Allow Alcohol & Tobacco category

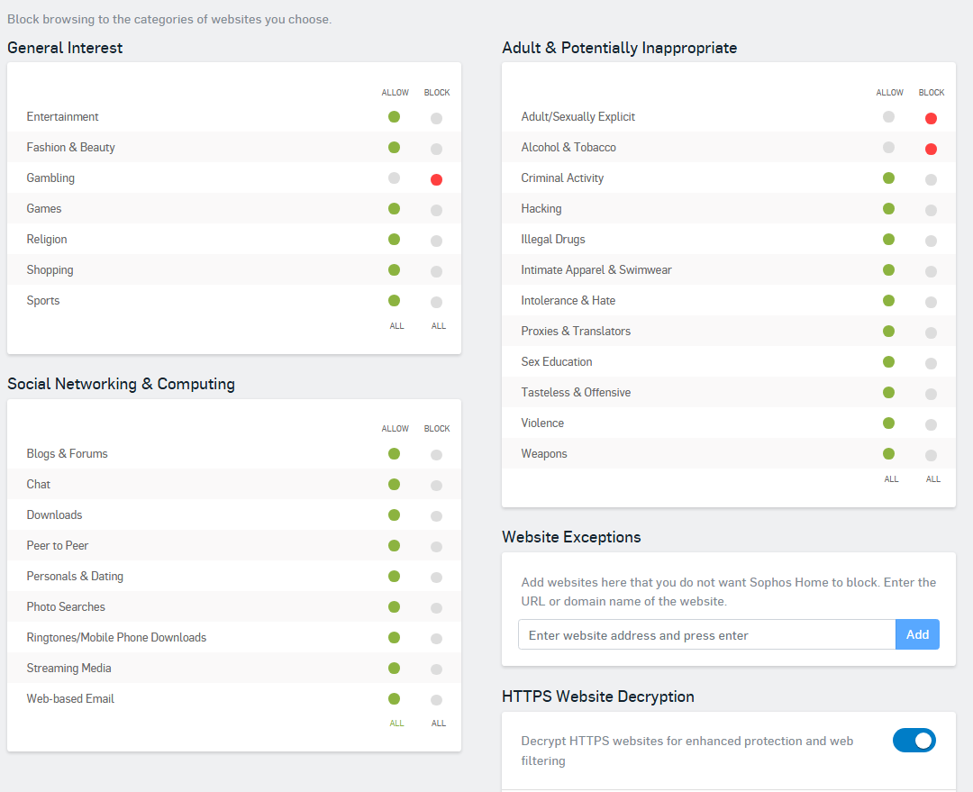[888, 148]
